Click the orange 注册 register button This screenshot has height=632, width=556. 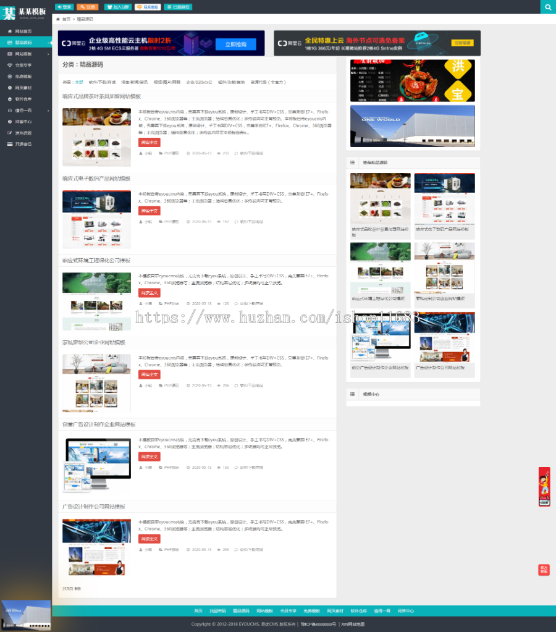tap(88, 7)
